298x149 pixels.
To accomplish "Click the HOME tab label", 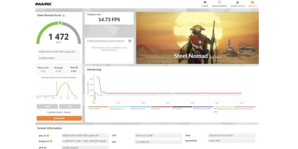I will [x=205, y=6].
